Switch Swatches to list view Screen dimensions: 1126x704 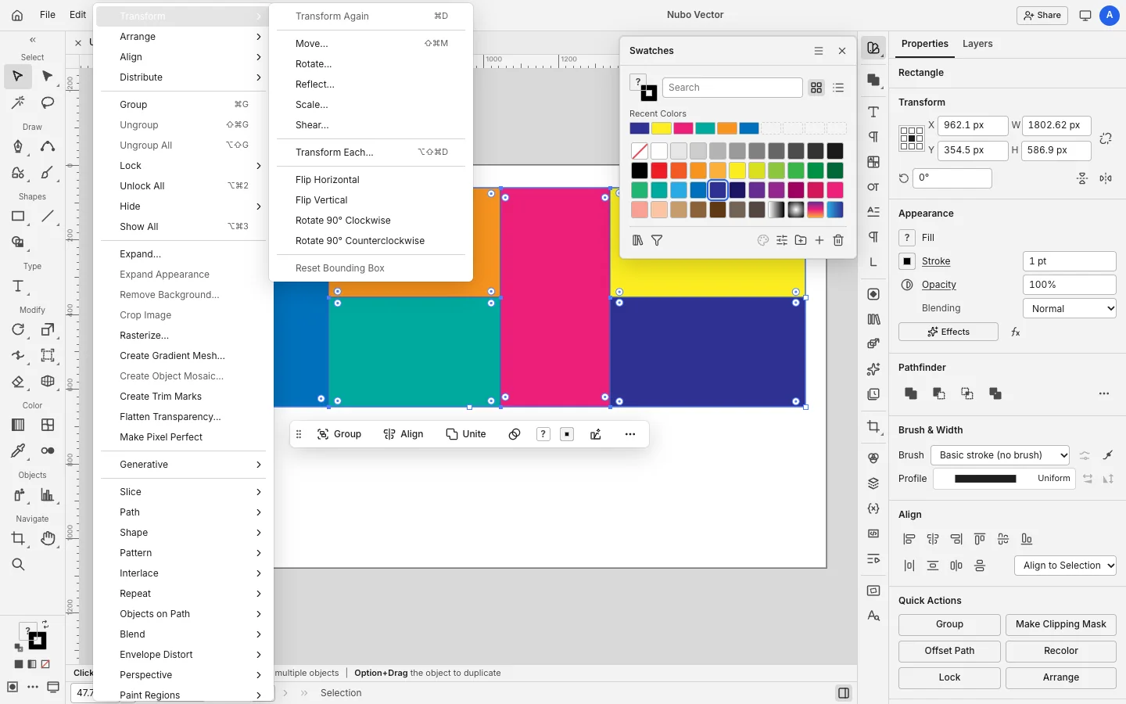click(x=838, y=88)
